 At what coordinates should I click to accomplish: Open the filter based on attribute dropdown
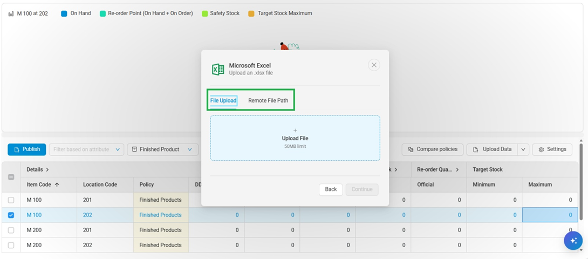(86, 149)
